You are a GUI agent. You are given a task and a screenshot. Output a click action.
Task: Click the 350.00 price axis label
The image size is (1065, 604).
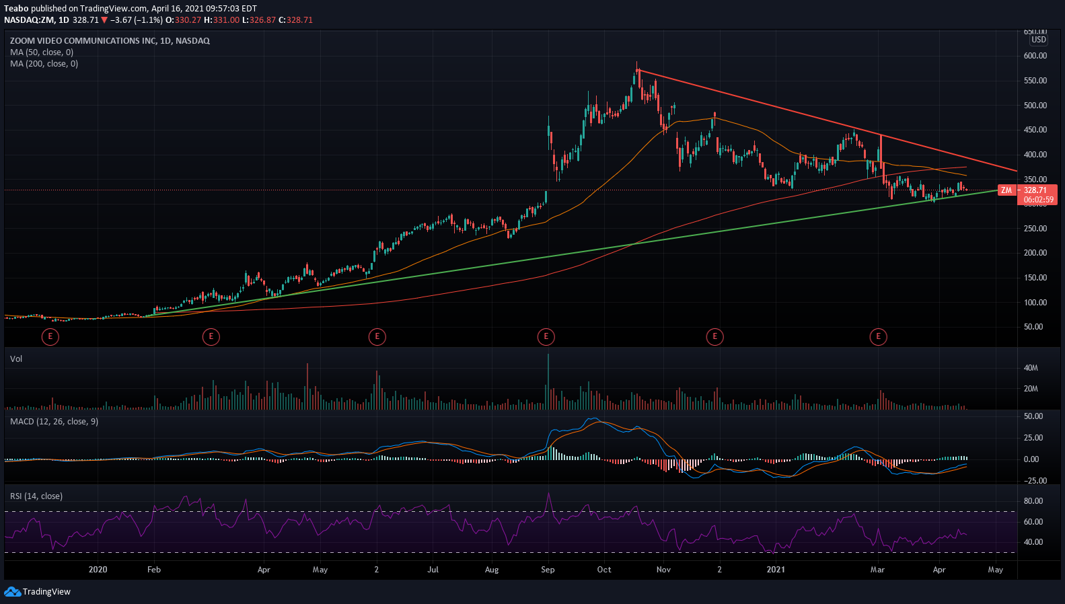click(x=1035, y=180)
